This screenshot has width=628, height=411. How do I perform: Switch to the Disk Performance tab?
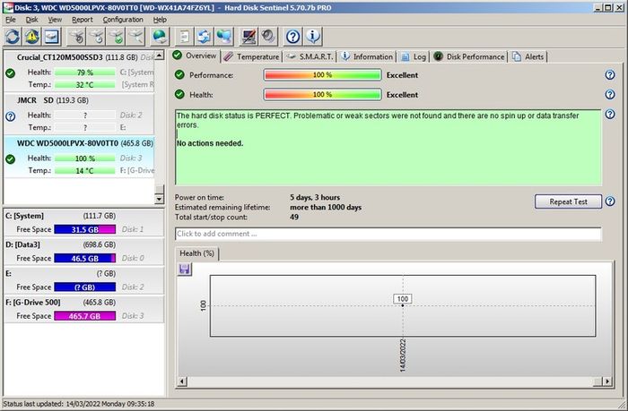[x=469, y=56]
